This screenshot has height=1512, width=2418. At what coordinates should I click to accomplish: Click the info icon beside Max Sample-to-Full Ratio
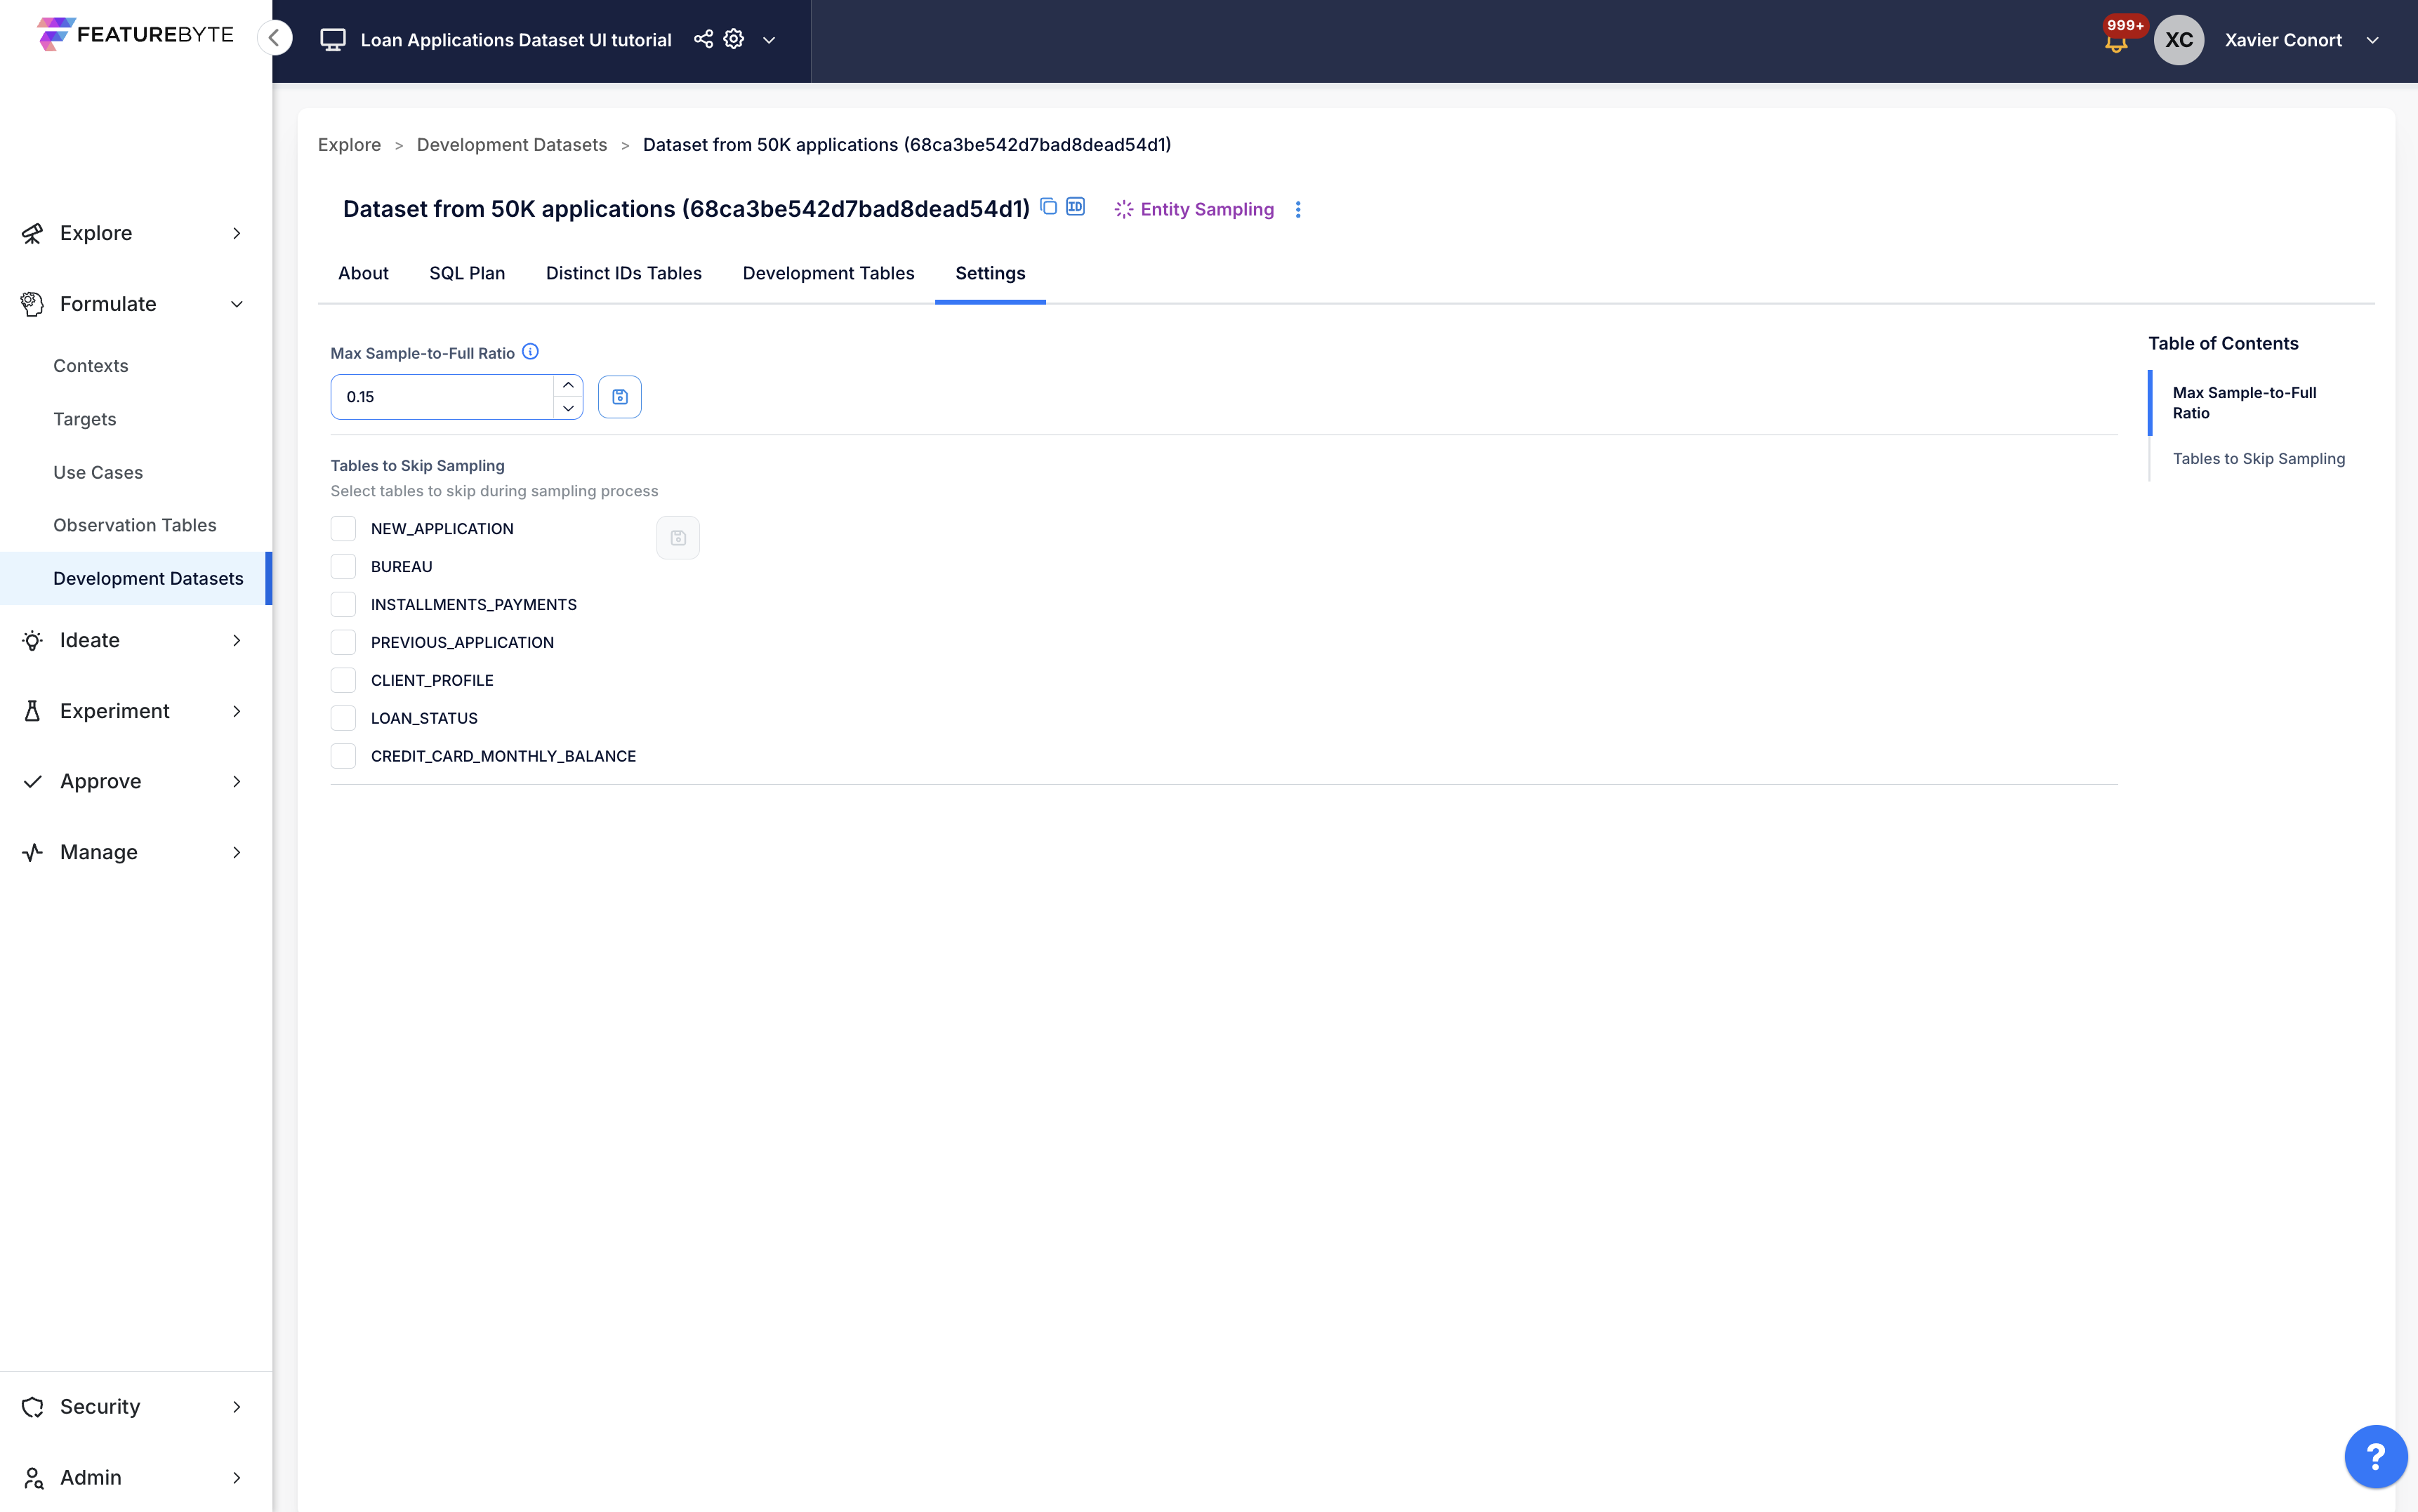point(530,352)
